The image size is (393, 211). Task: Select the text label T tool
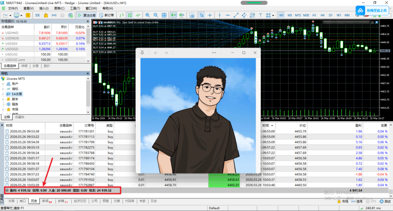pos(261,15)
